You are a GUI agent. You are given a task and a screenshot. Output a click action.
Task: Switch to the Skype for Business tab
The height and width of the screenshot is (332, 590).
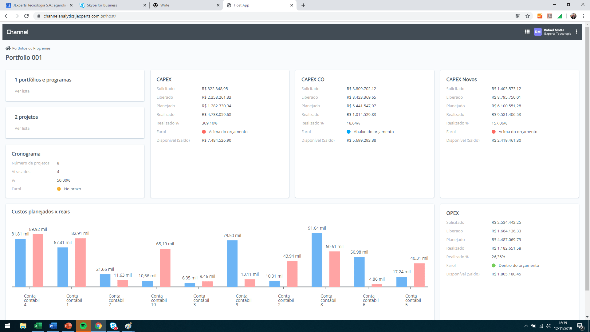[x=102, y=5]
